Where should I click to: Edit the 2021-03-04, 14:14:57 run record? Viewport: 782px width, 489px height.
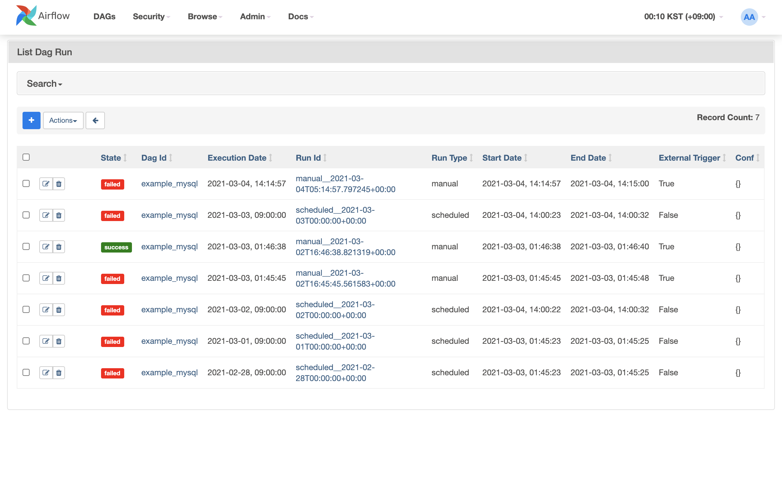(x=46, y=184)
